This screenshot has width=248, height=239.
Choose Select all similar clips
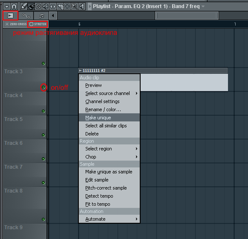(109, 126)
